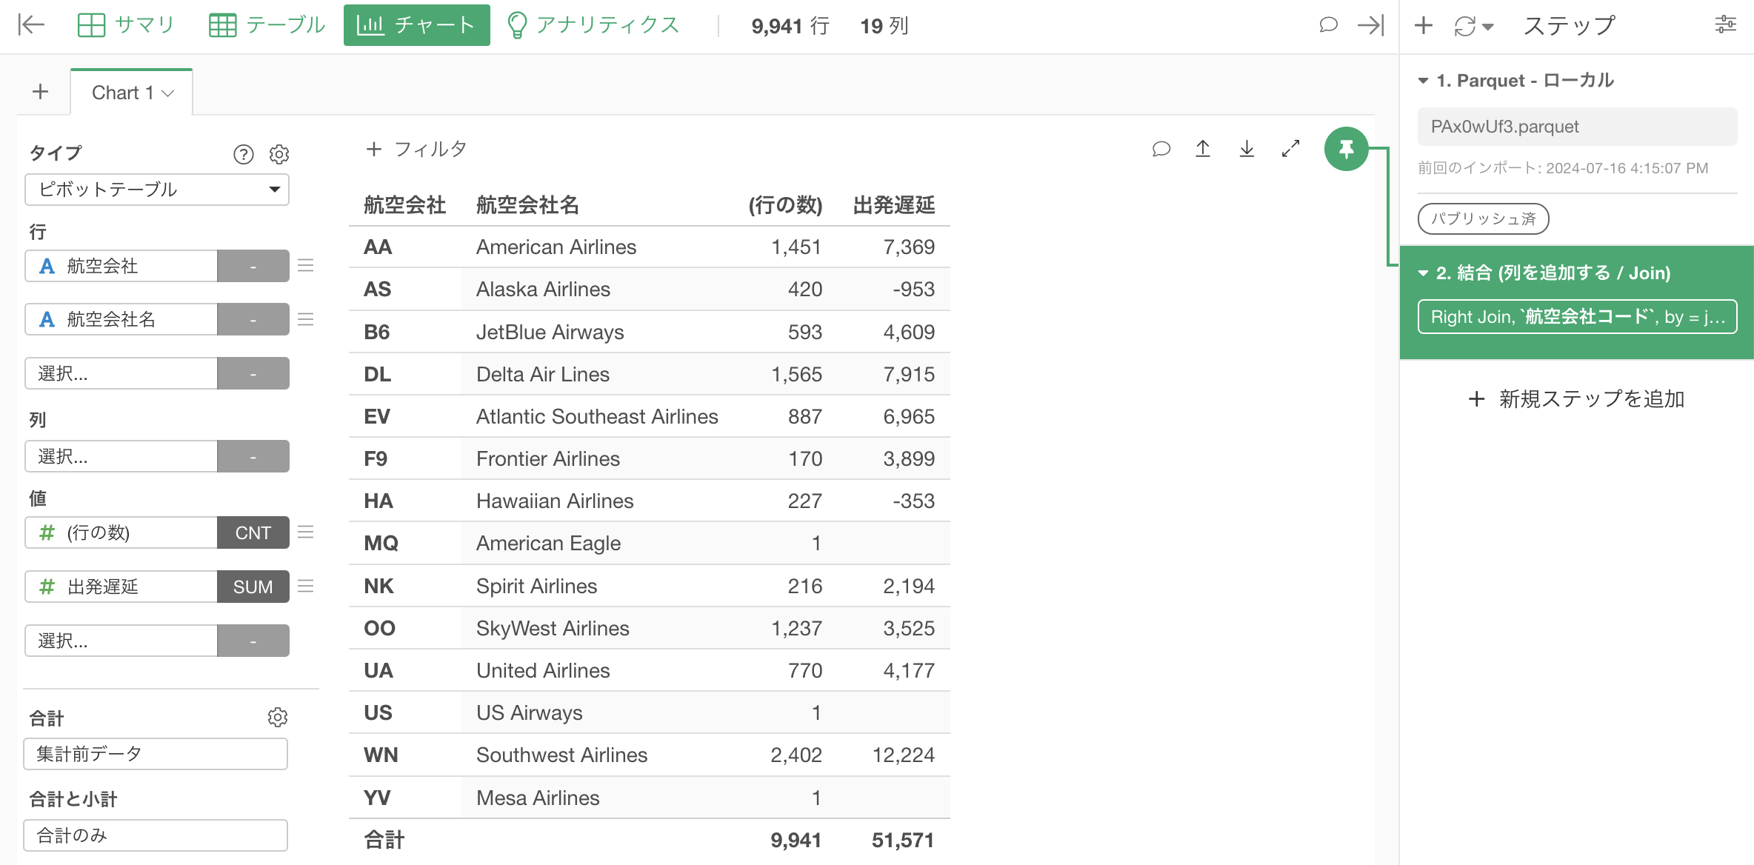Select the Spirit Airlines cell

pyautogui.click(x=536, y=587)
